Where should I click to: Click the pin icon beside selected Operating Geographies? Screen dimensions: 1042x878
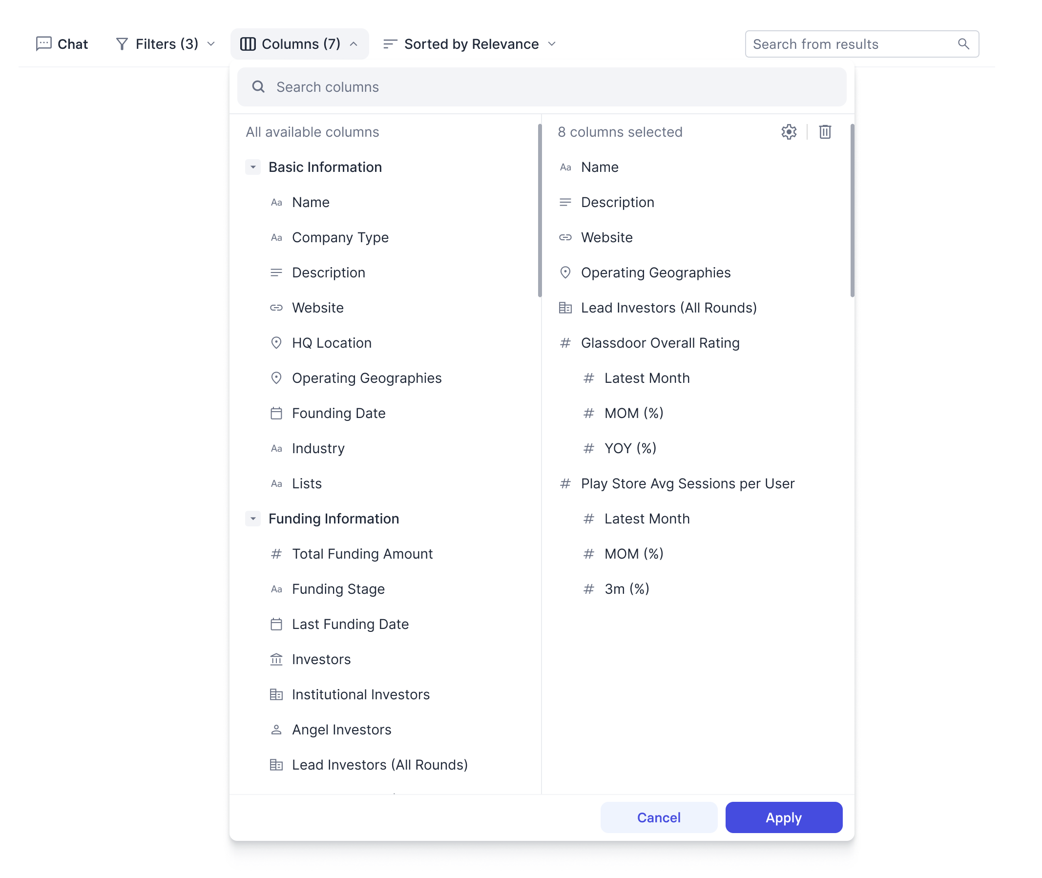pyautogui.click(x=565, y=273)
